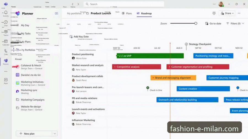This screenshot has height=139, width=248.
Task: Click the Go to date calendar icon
Action: coord(207,24)
